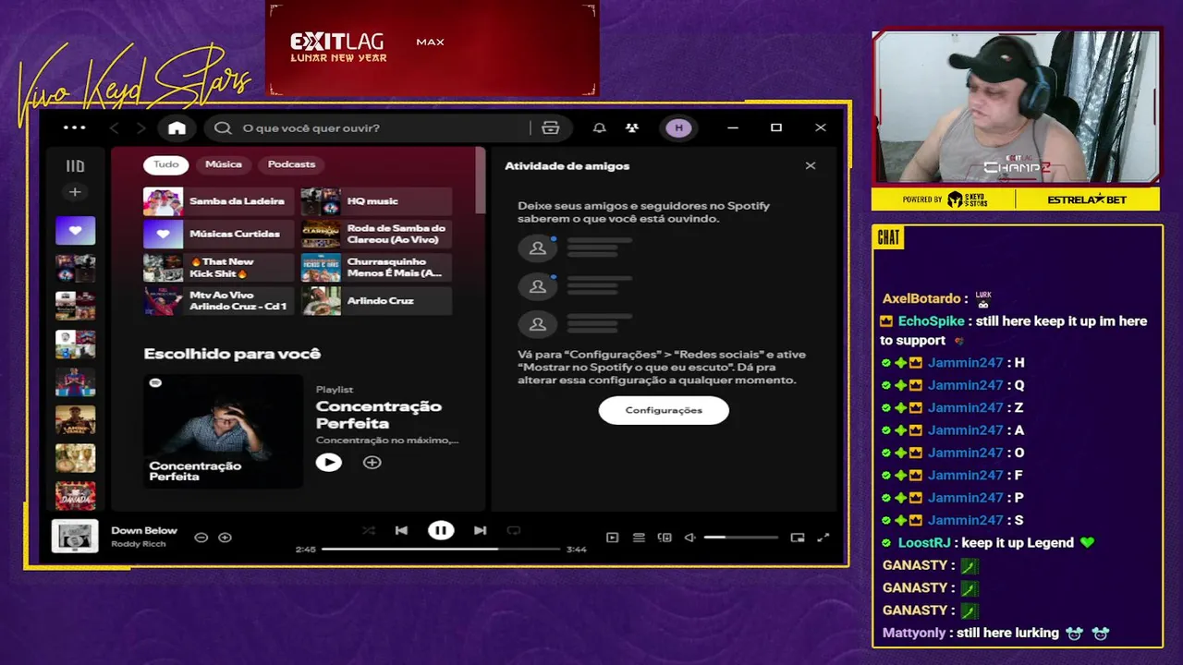Open Arlindo Cruz artist tile
Screen dimensions: 1183x665
(376, 301)
